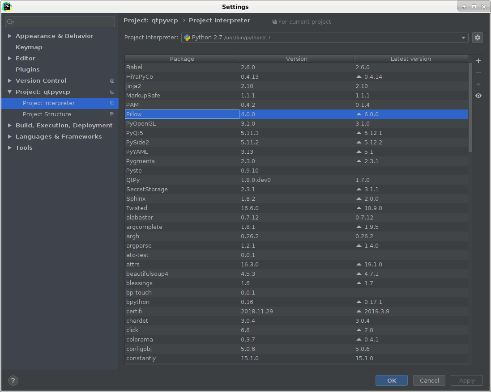Select the colorama package row

[297, 339]
